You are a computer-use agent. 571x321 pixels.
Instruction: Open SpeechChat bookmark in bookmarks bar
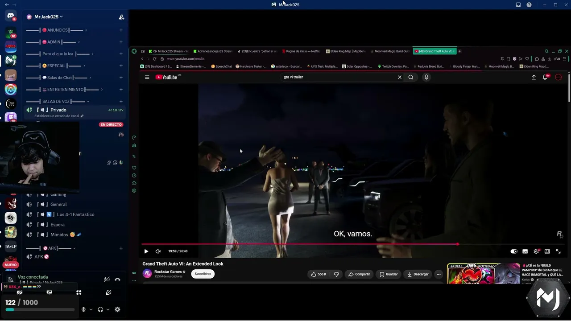[x=222, y=66]
